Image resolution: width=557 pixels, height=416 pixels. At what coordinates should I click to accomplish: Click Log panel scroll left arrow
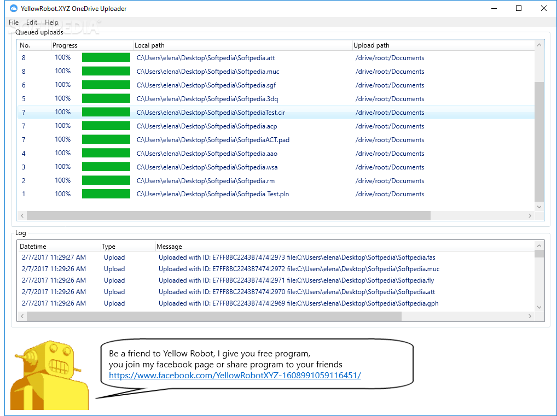[x=22, y=316]
